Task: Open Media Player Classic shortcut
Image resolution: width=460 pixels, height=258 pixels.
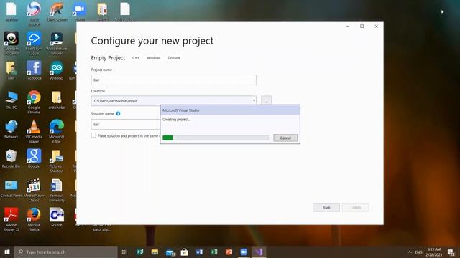Action: pos(34,190)
